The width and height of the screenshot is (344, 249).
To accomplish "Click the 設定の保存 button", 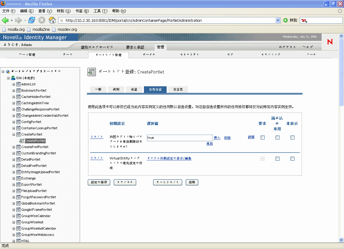I will (99, 182).
